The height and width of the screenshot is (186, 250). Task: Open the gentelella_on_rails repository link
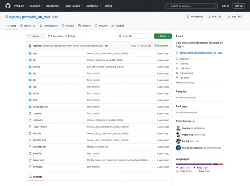36,17
